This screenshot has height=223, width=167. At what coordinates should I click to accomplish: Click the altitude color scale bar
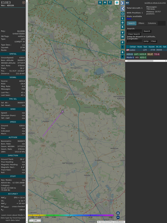click(71, 215)
